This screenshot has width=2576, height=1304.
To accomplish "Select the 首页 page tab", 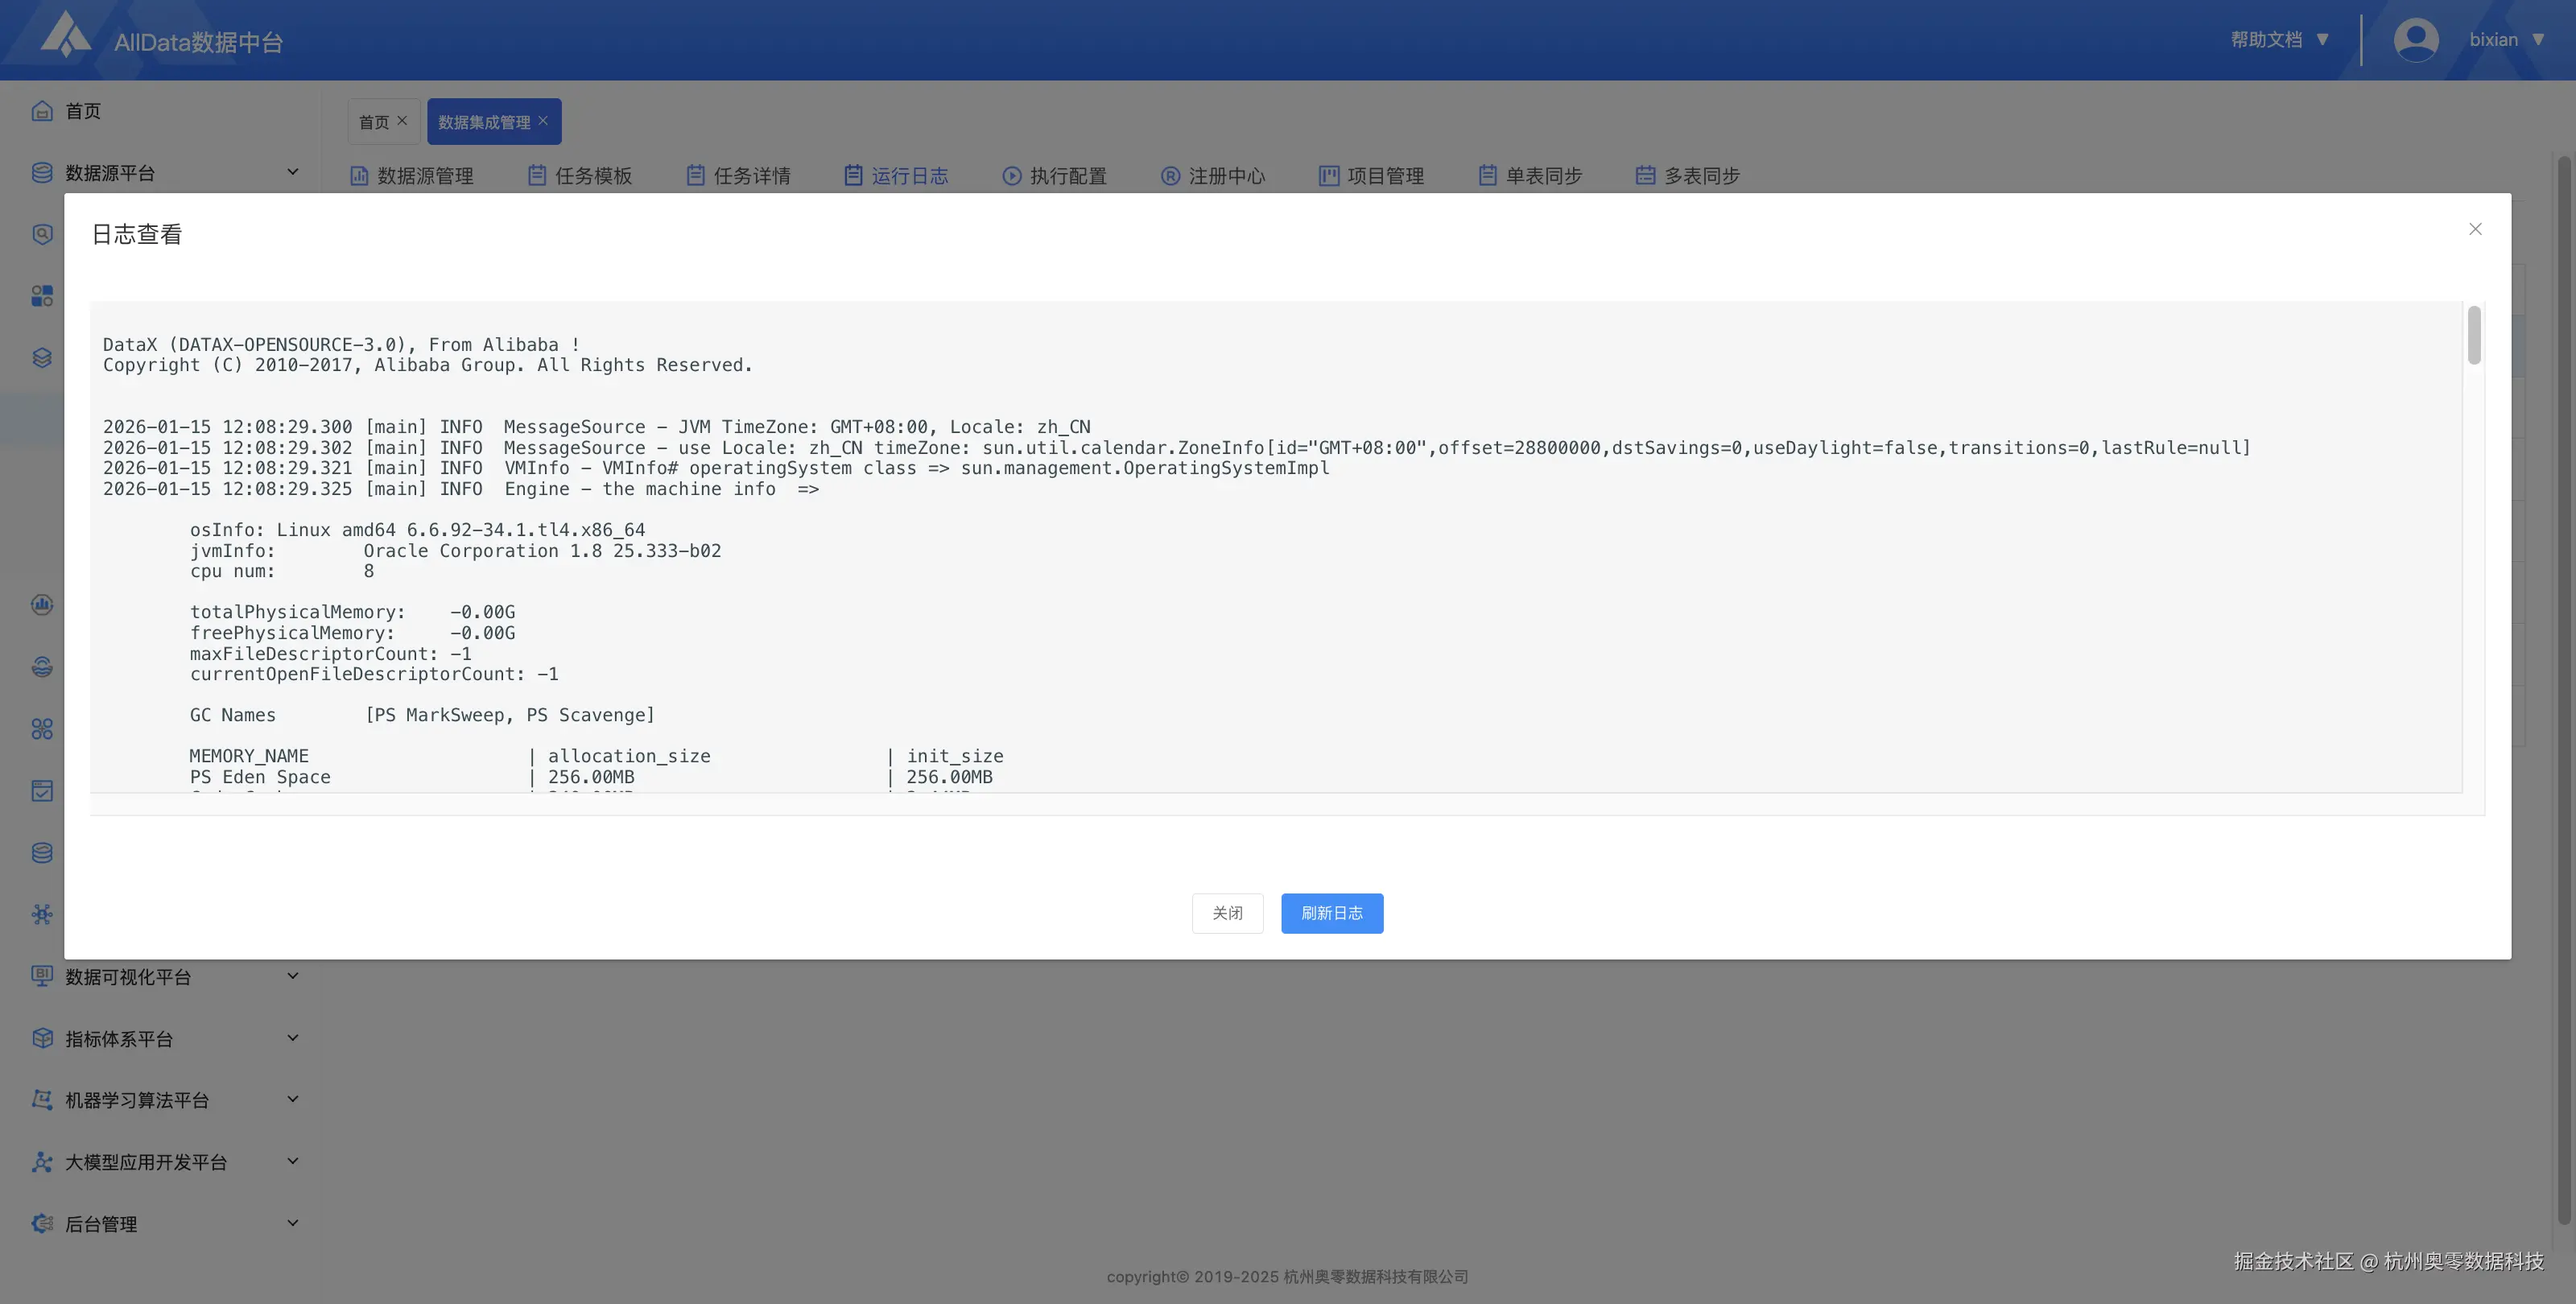I will point(374,122).
